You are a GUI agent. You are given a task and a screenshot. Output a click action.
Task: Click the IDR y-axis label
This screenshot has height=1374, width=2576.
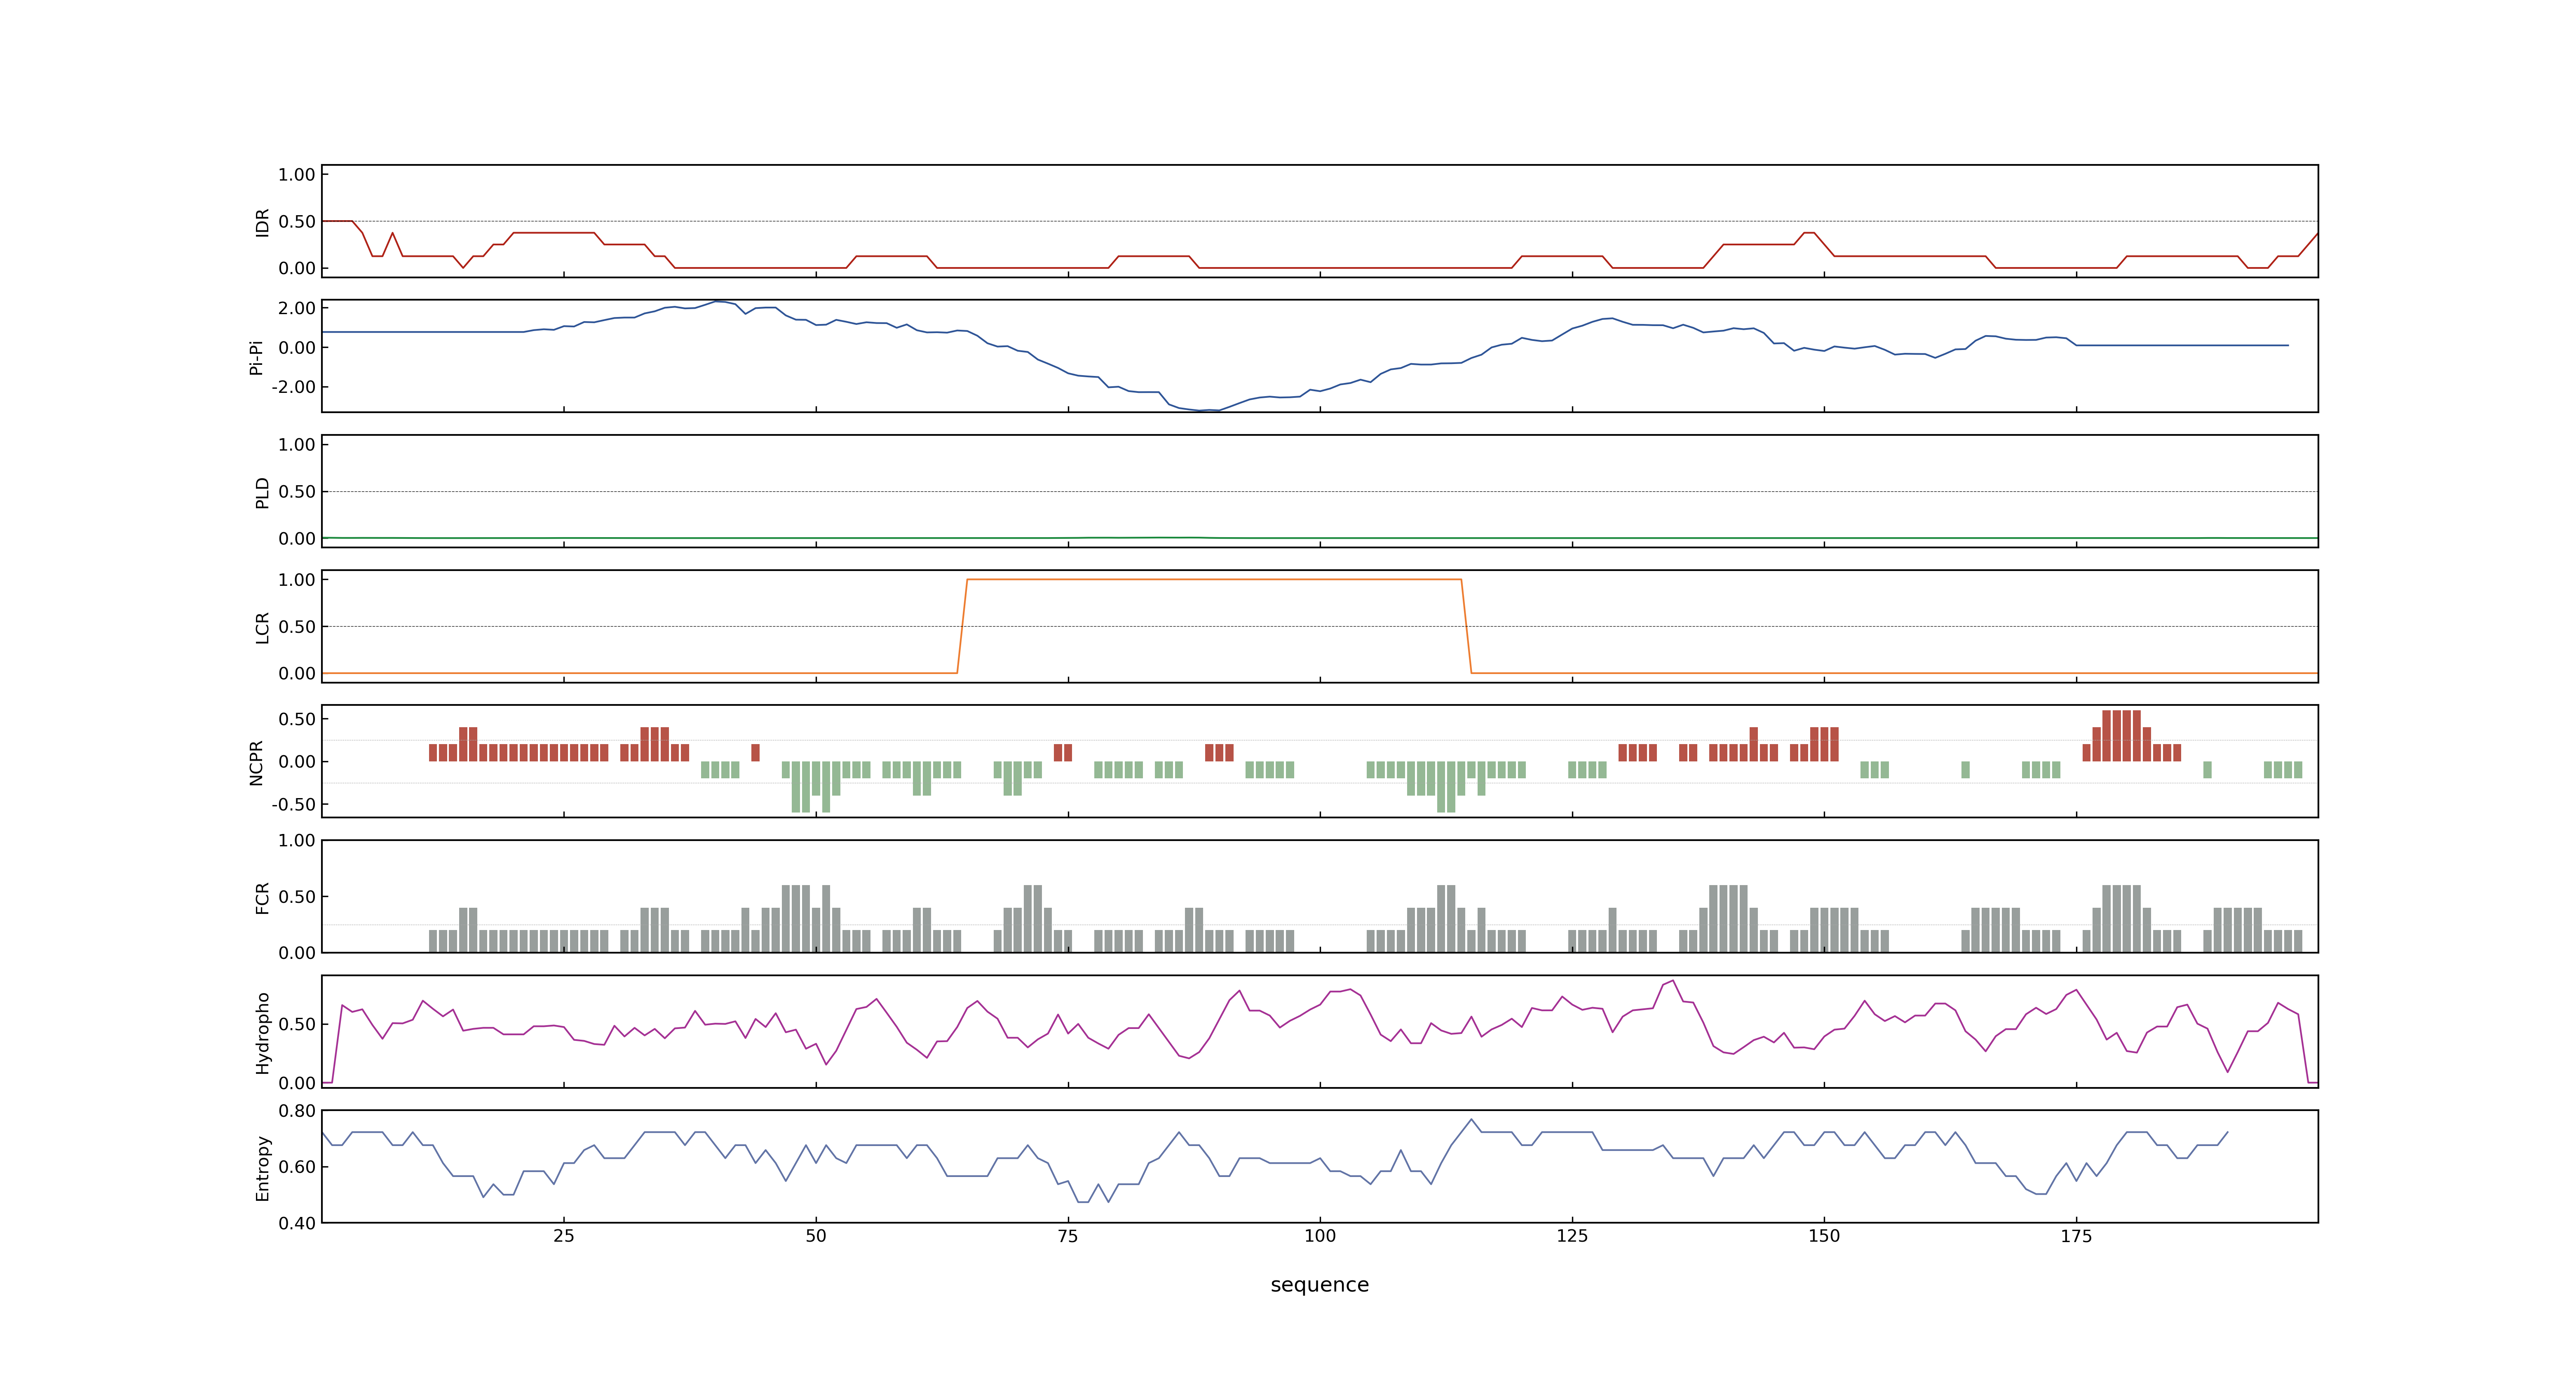tap(263, 222)
